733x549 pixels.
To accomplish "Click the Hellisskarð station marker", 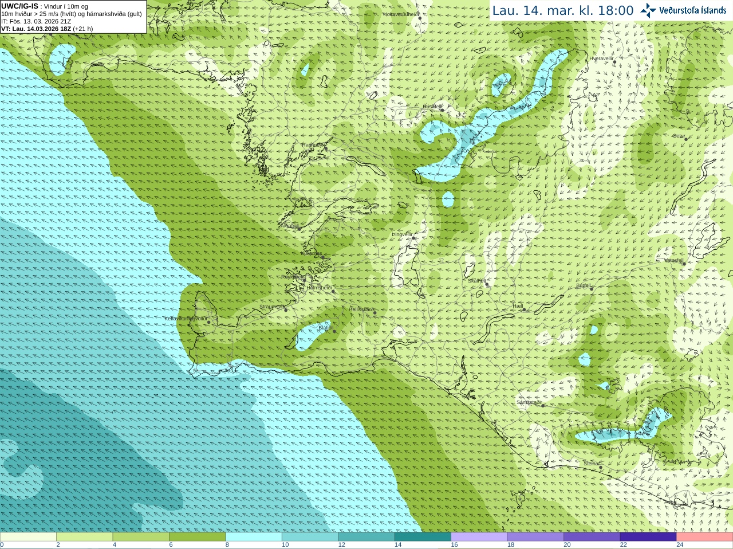I will pyautogui.click(x=375, y=313).
